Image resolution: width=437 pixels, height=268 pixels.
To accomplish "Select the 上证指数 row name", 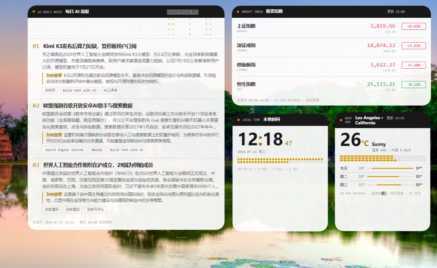I will [246, 26].
